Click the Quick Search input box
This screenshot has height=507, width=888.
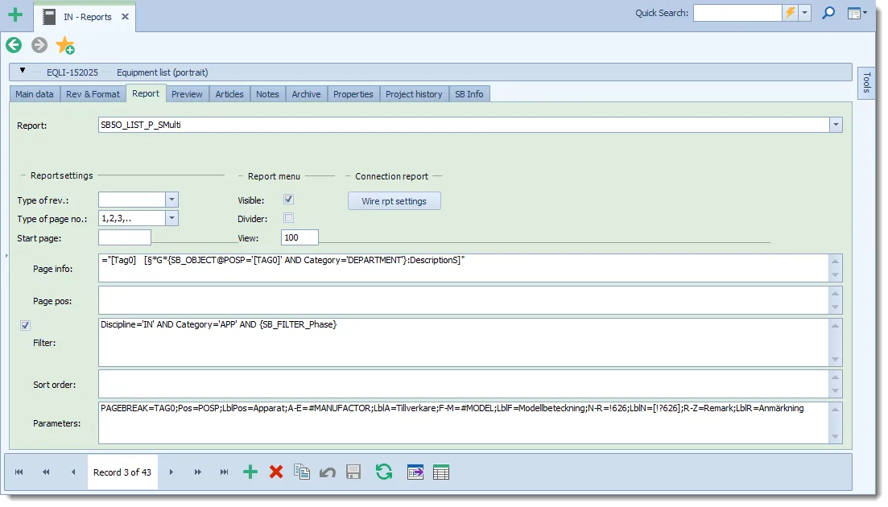[x=738, y=13]
